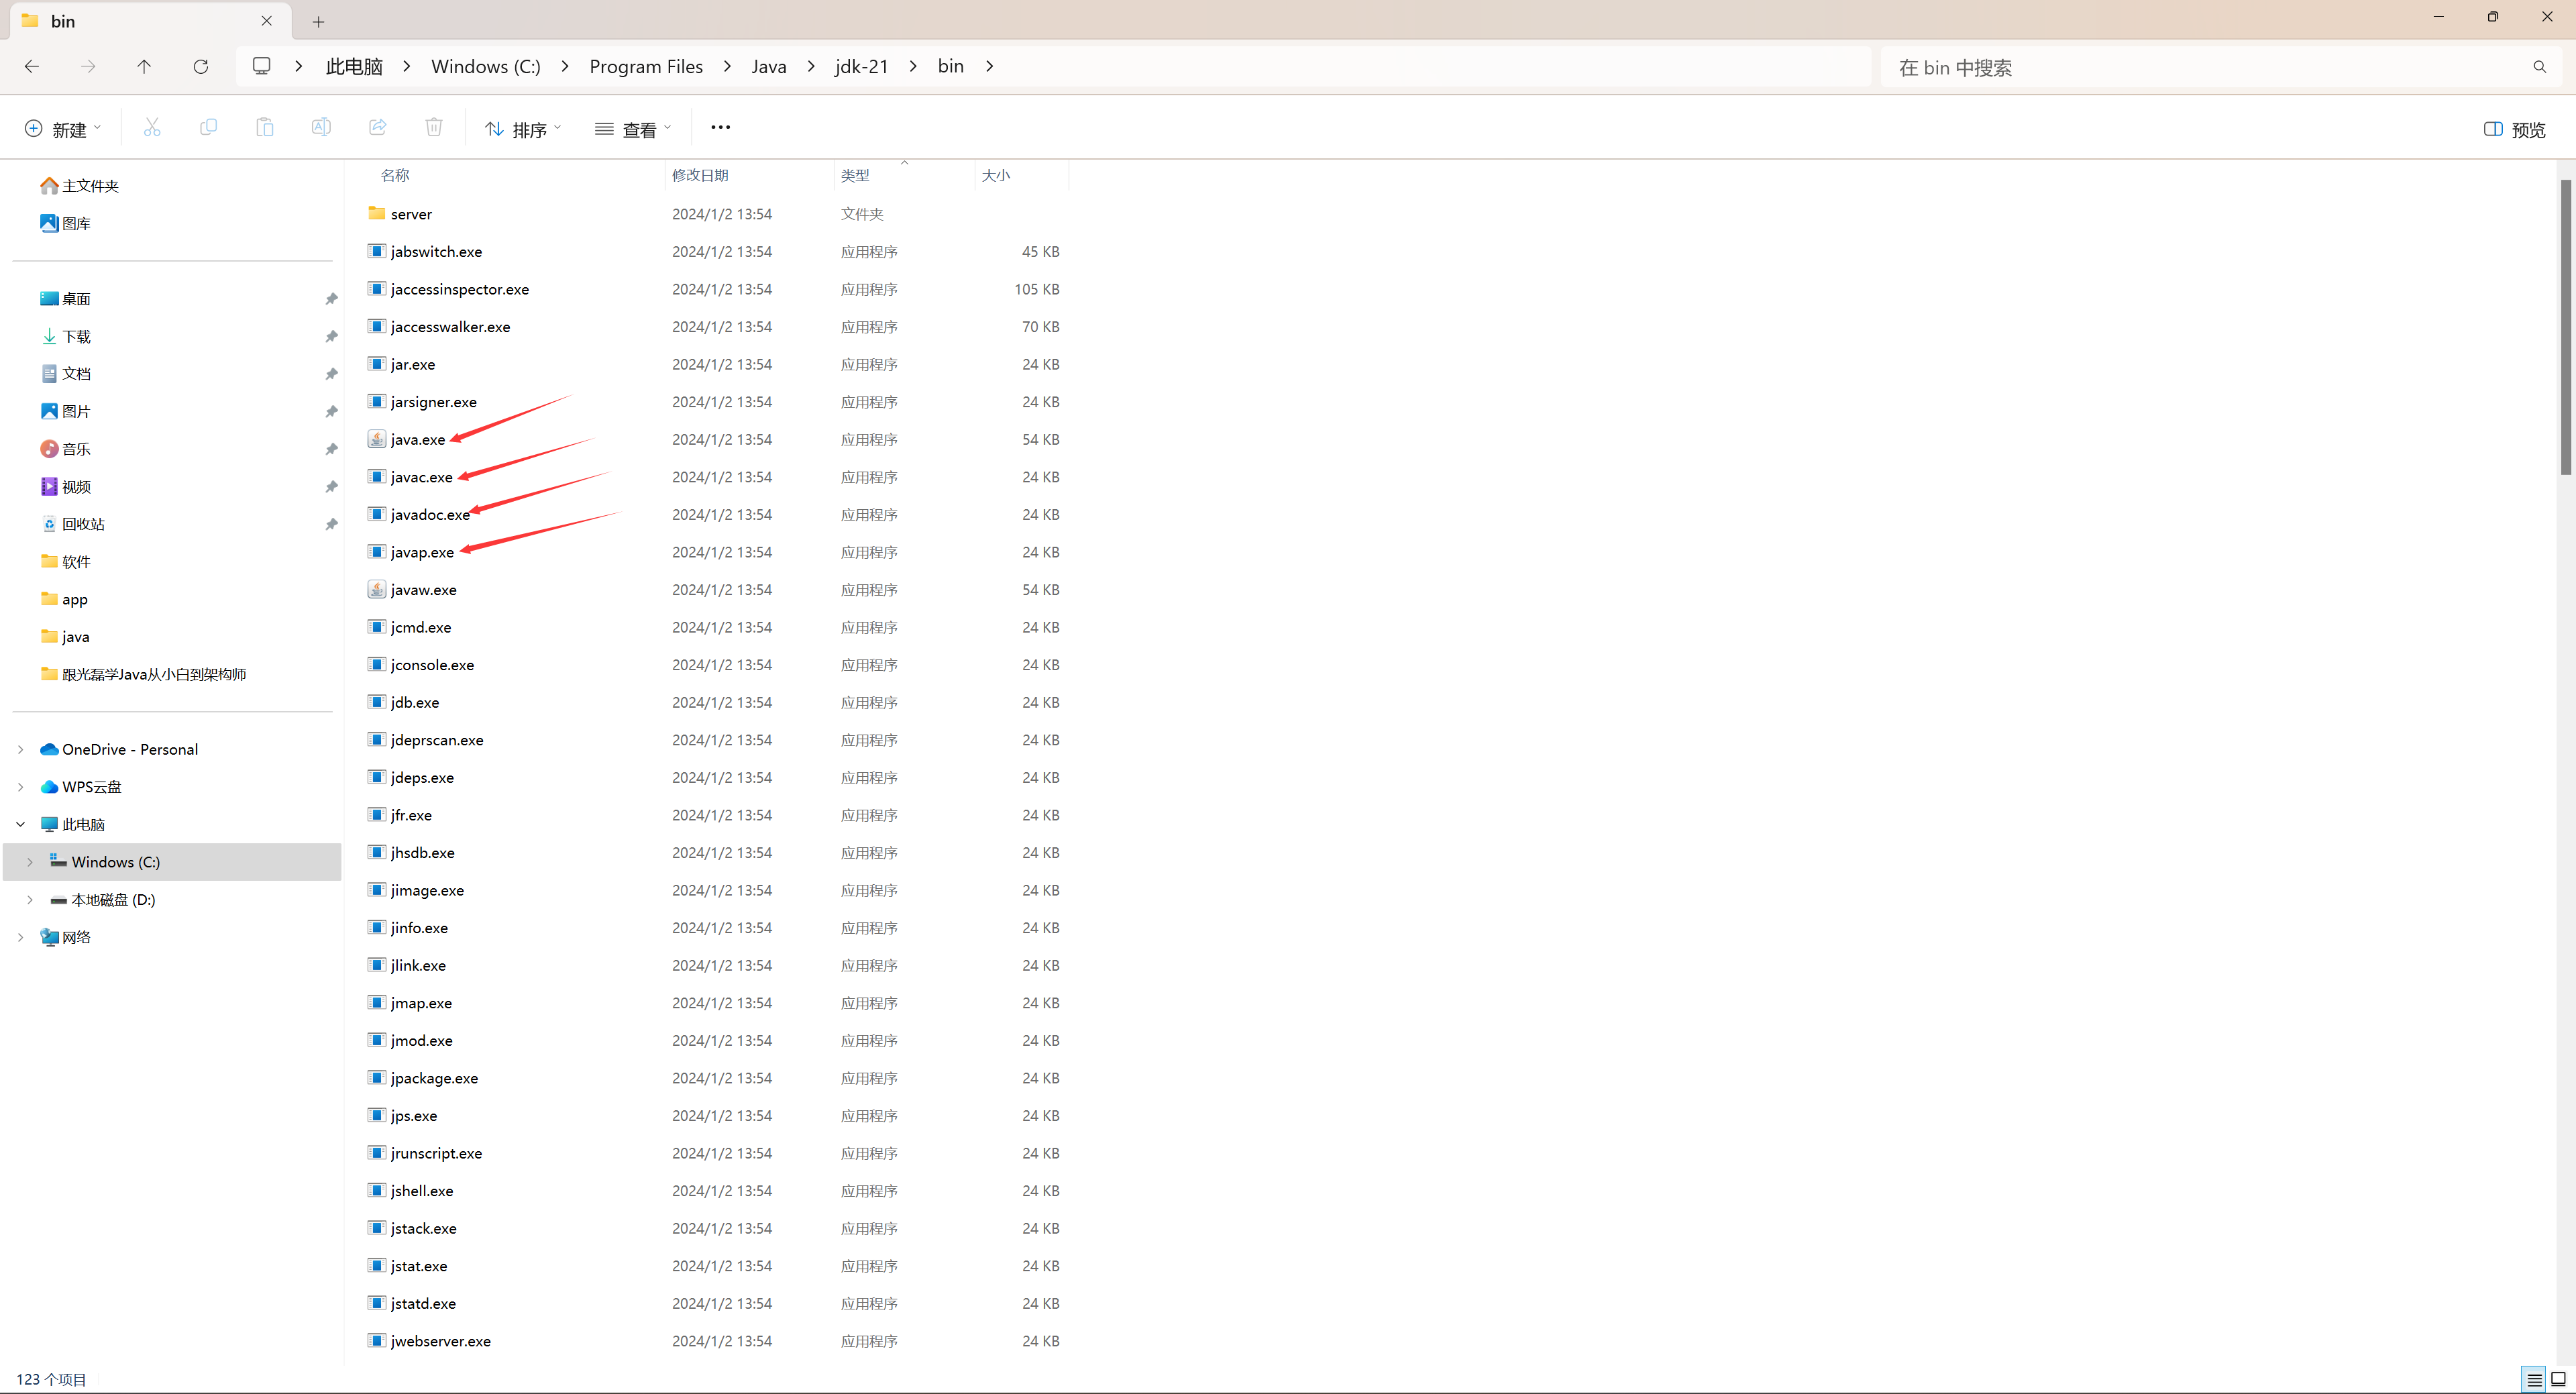The width and height of the screenshot is (2576, 1394).
Task: Open 回收站 recycle bin in sidebar
Action: pos(72,524)
